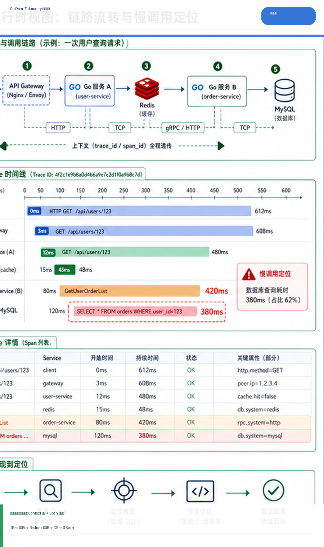Click the 600 tick on the time axis
The image size is (324, 547).
coord(286,190)
